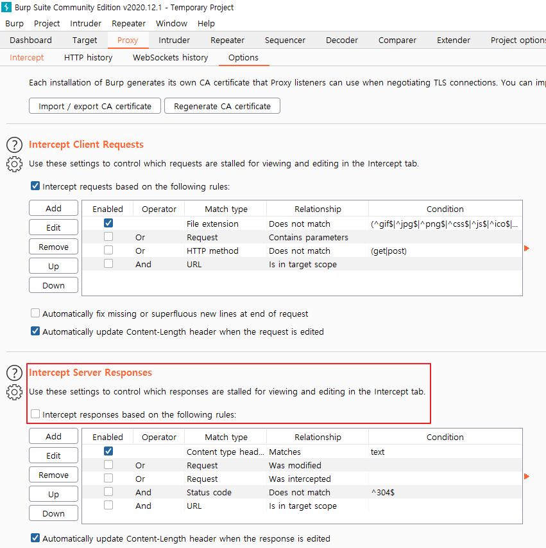Enable the Status code response rule

[x=108, y=491]
